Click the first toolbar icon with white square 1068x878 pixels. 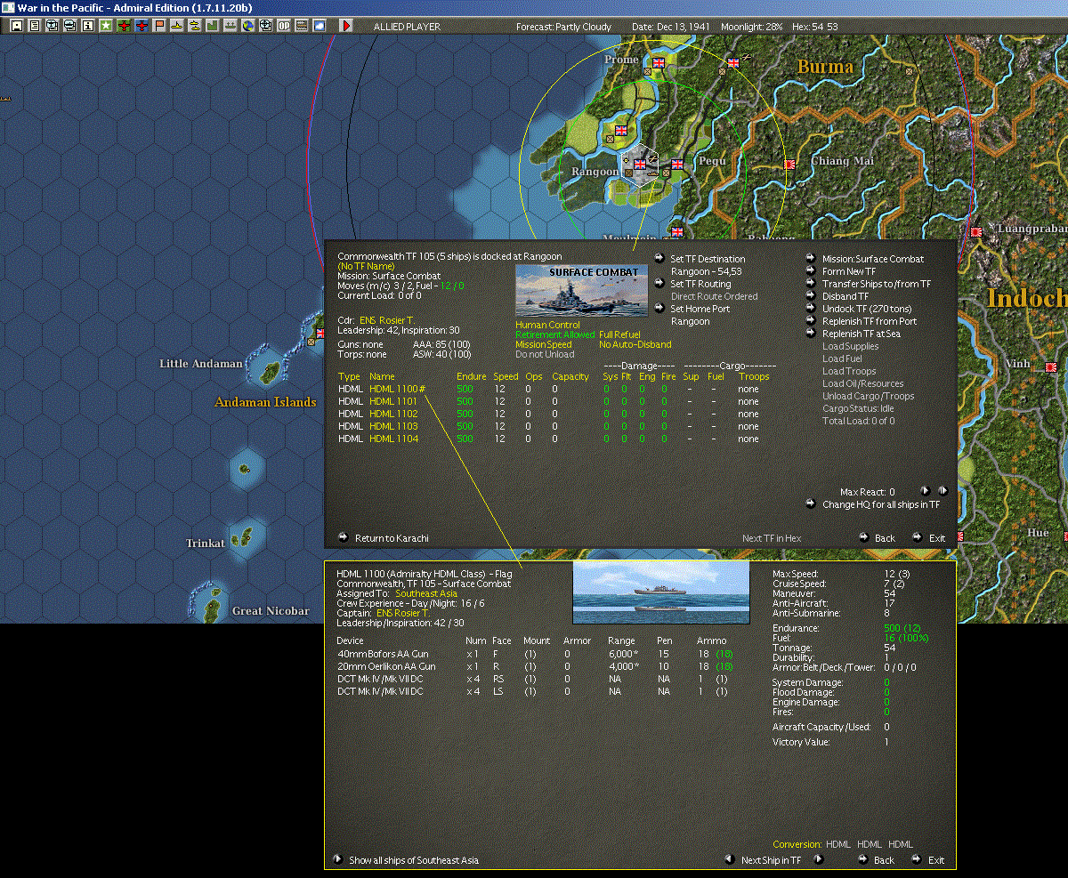[x=17, y=26]
